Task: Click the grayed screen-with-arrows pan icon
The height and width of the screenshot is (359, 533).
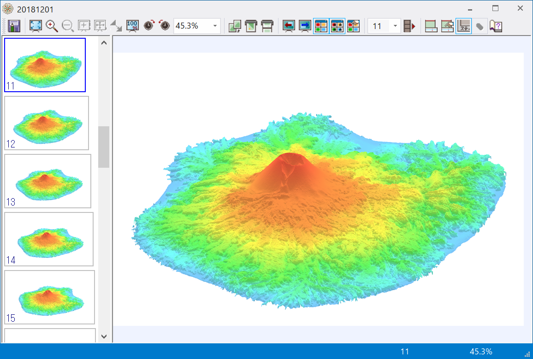Action: coord(100,26)
